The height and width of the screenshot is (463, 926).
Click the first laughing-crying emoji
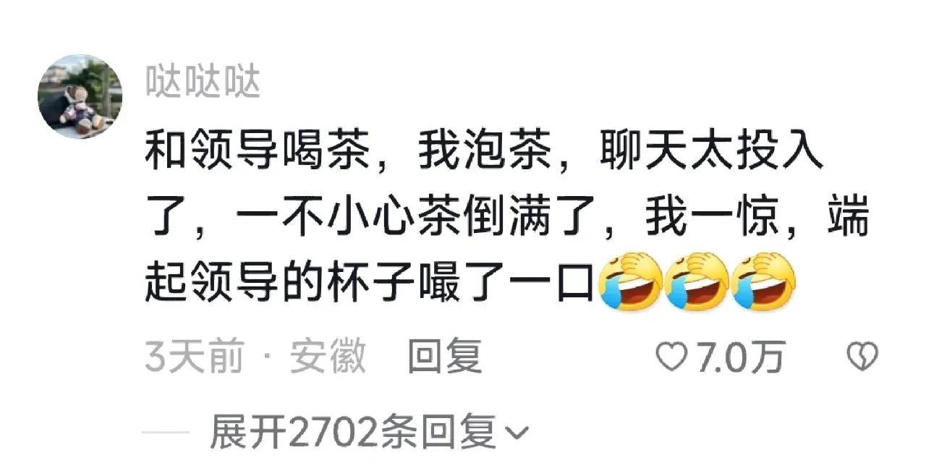point(629,281)
